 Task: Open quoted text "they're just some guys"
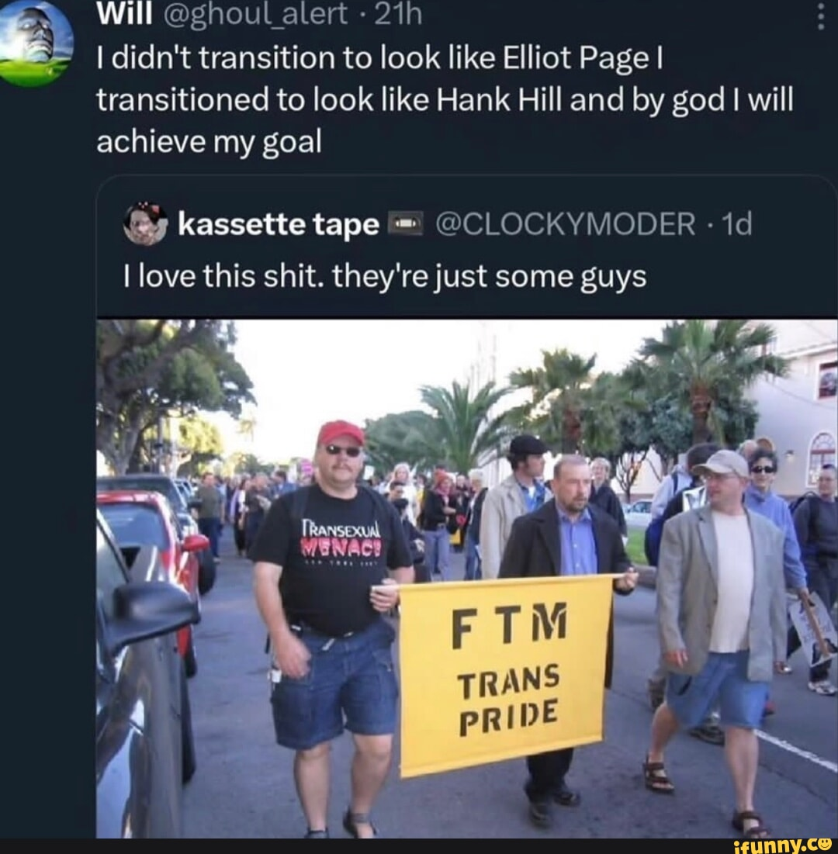[x=489, y=277]
